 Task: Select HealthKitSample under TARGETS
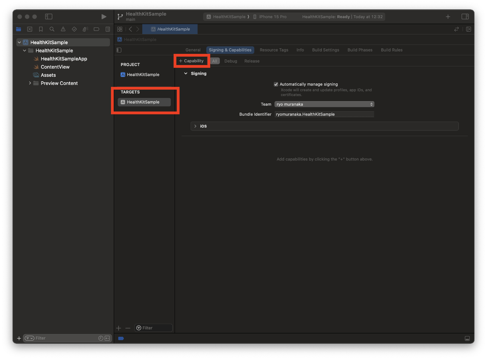coord(144,102)
